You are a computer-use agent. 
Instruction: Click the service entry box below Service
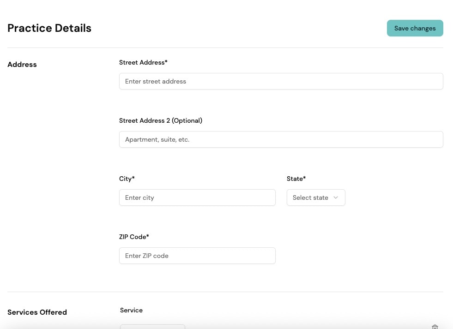152,328
